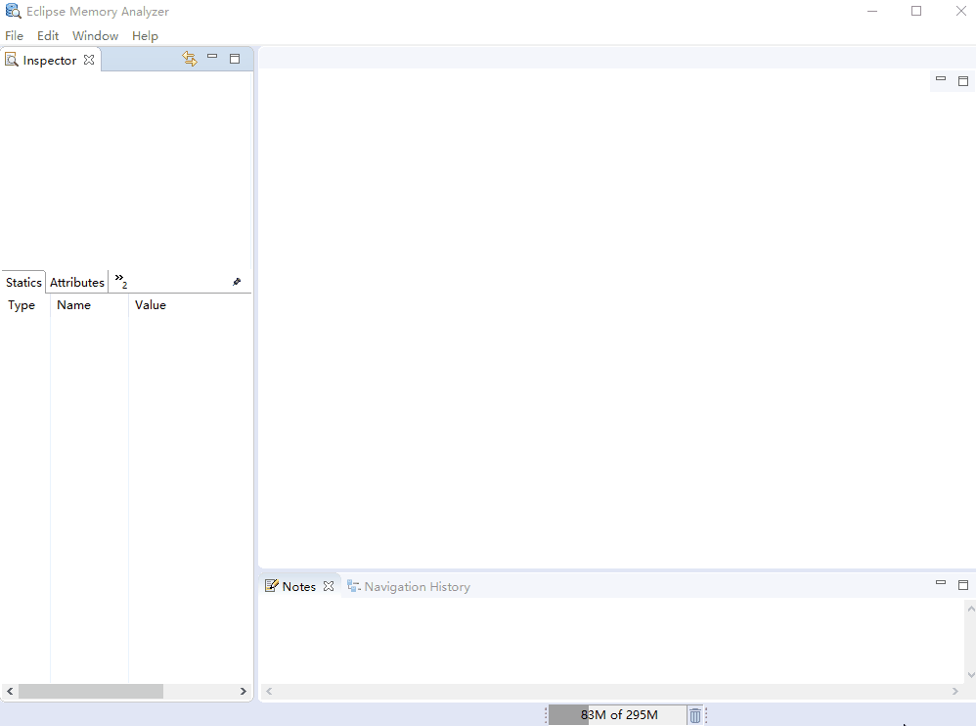976x726 pixels.
Task: Toggle link with snapshot arrows icon
Action: (x=190, y=59)
